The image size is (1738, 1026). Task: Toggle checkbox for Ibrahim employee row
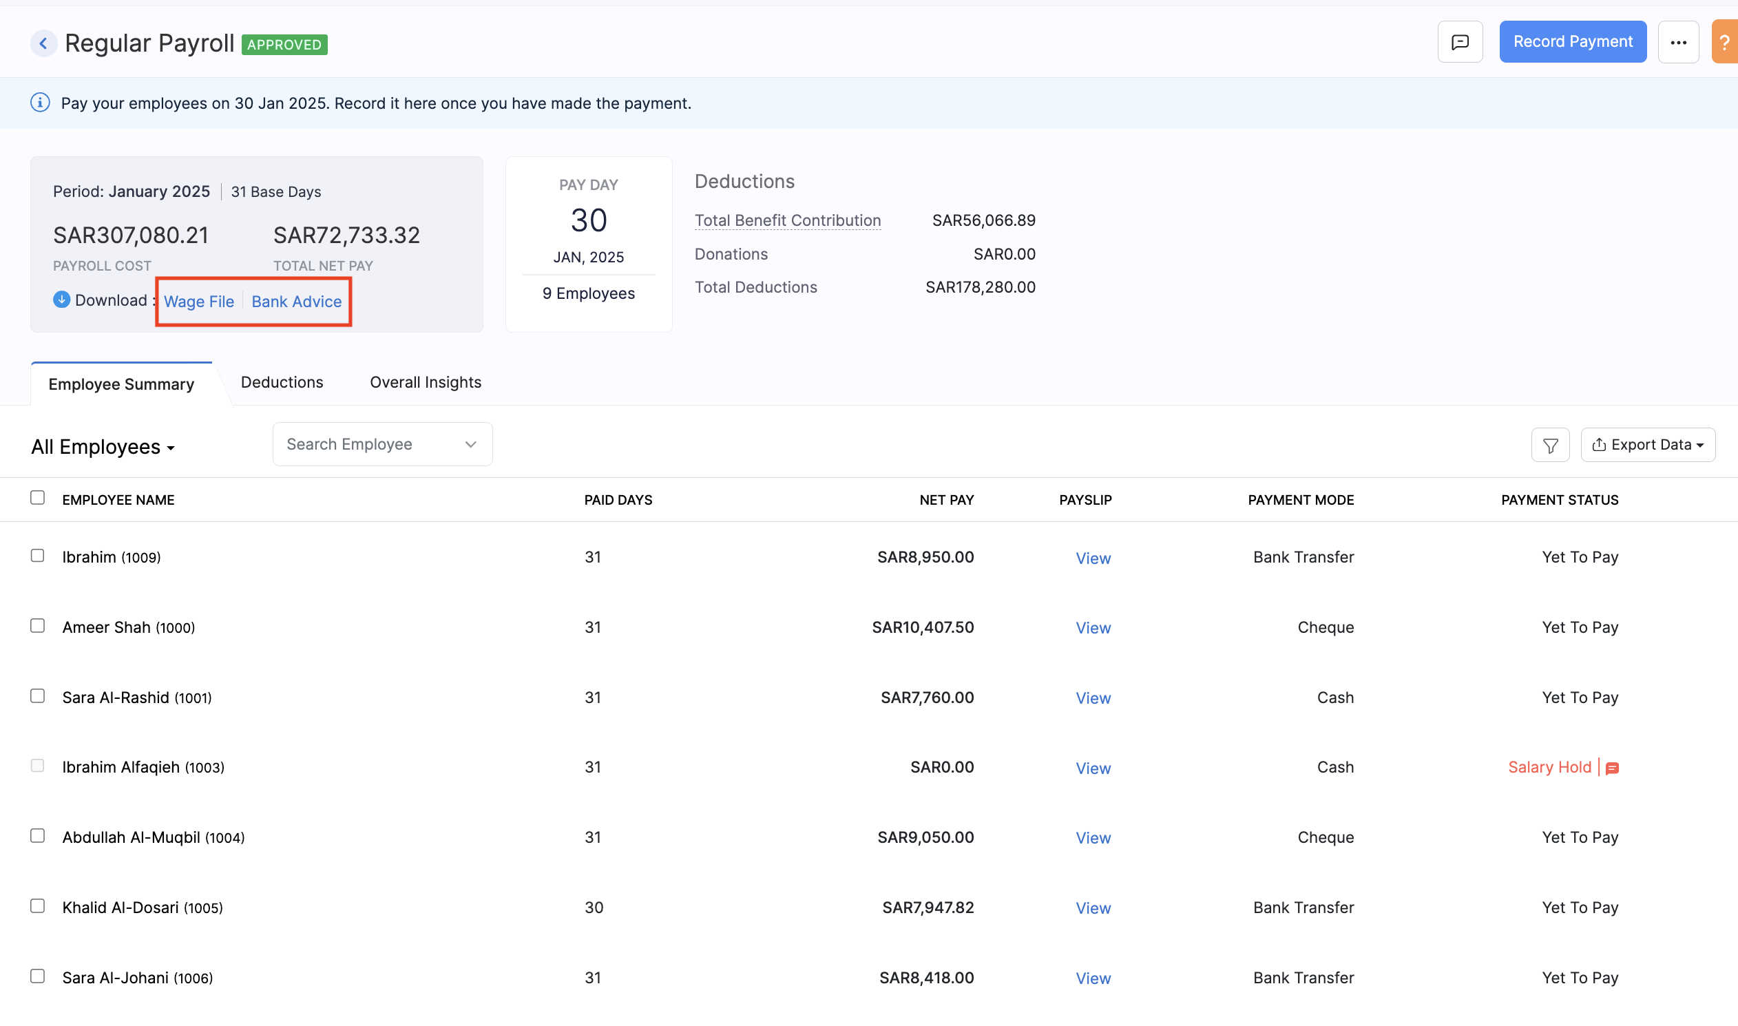click(36, 554)
